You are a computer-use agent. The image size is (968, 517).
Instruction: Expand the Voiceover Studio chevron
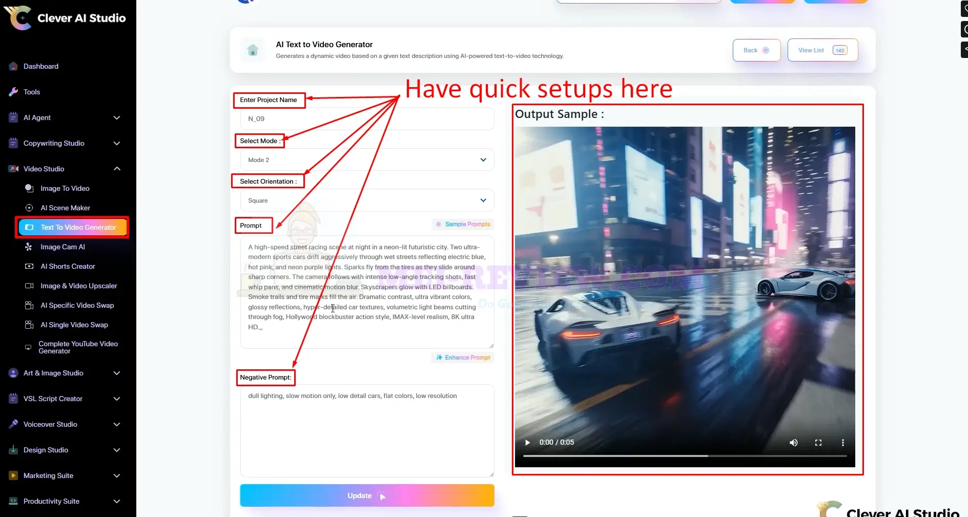117,424
